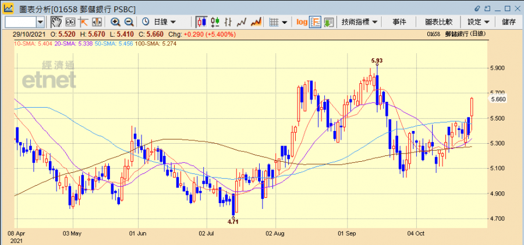Select the candlestick chart type icon
The width and height of the screenshot is (524, 245).
pyautogui.click(x=202, y=22)
